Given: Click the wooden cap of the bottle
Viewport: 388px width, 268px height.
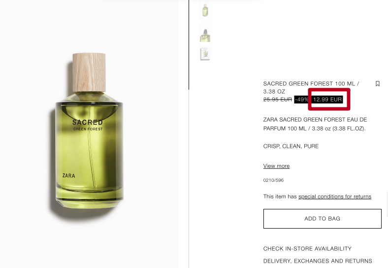Looking at the screenshot, I should [x=89, y=72].
